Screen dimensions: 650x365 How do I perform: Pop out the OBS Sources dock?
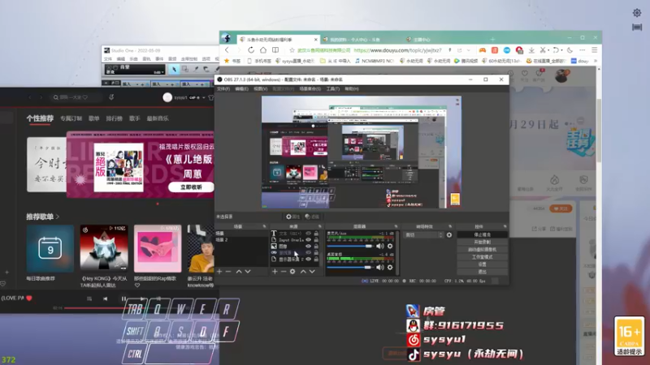click(319, 226)
